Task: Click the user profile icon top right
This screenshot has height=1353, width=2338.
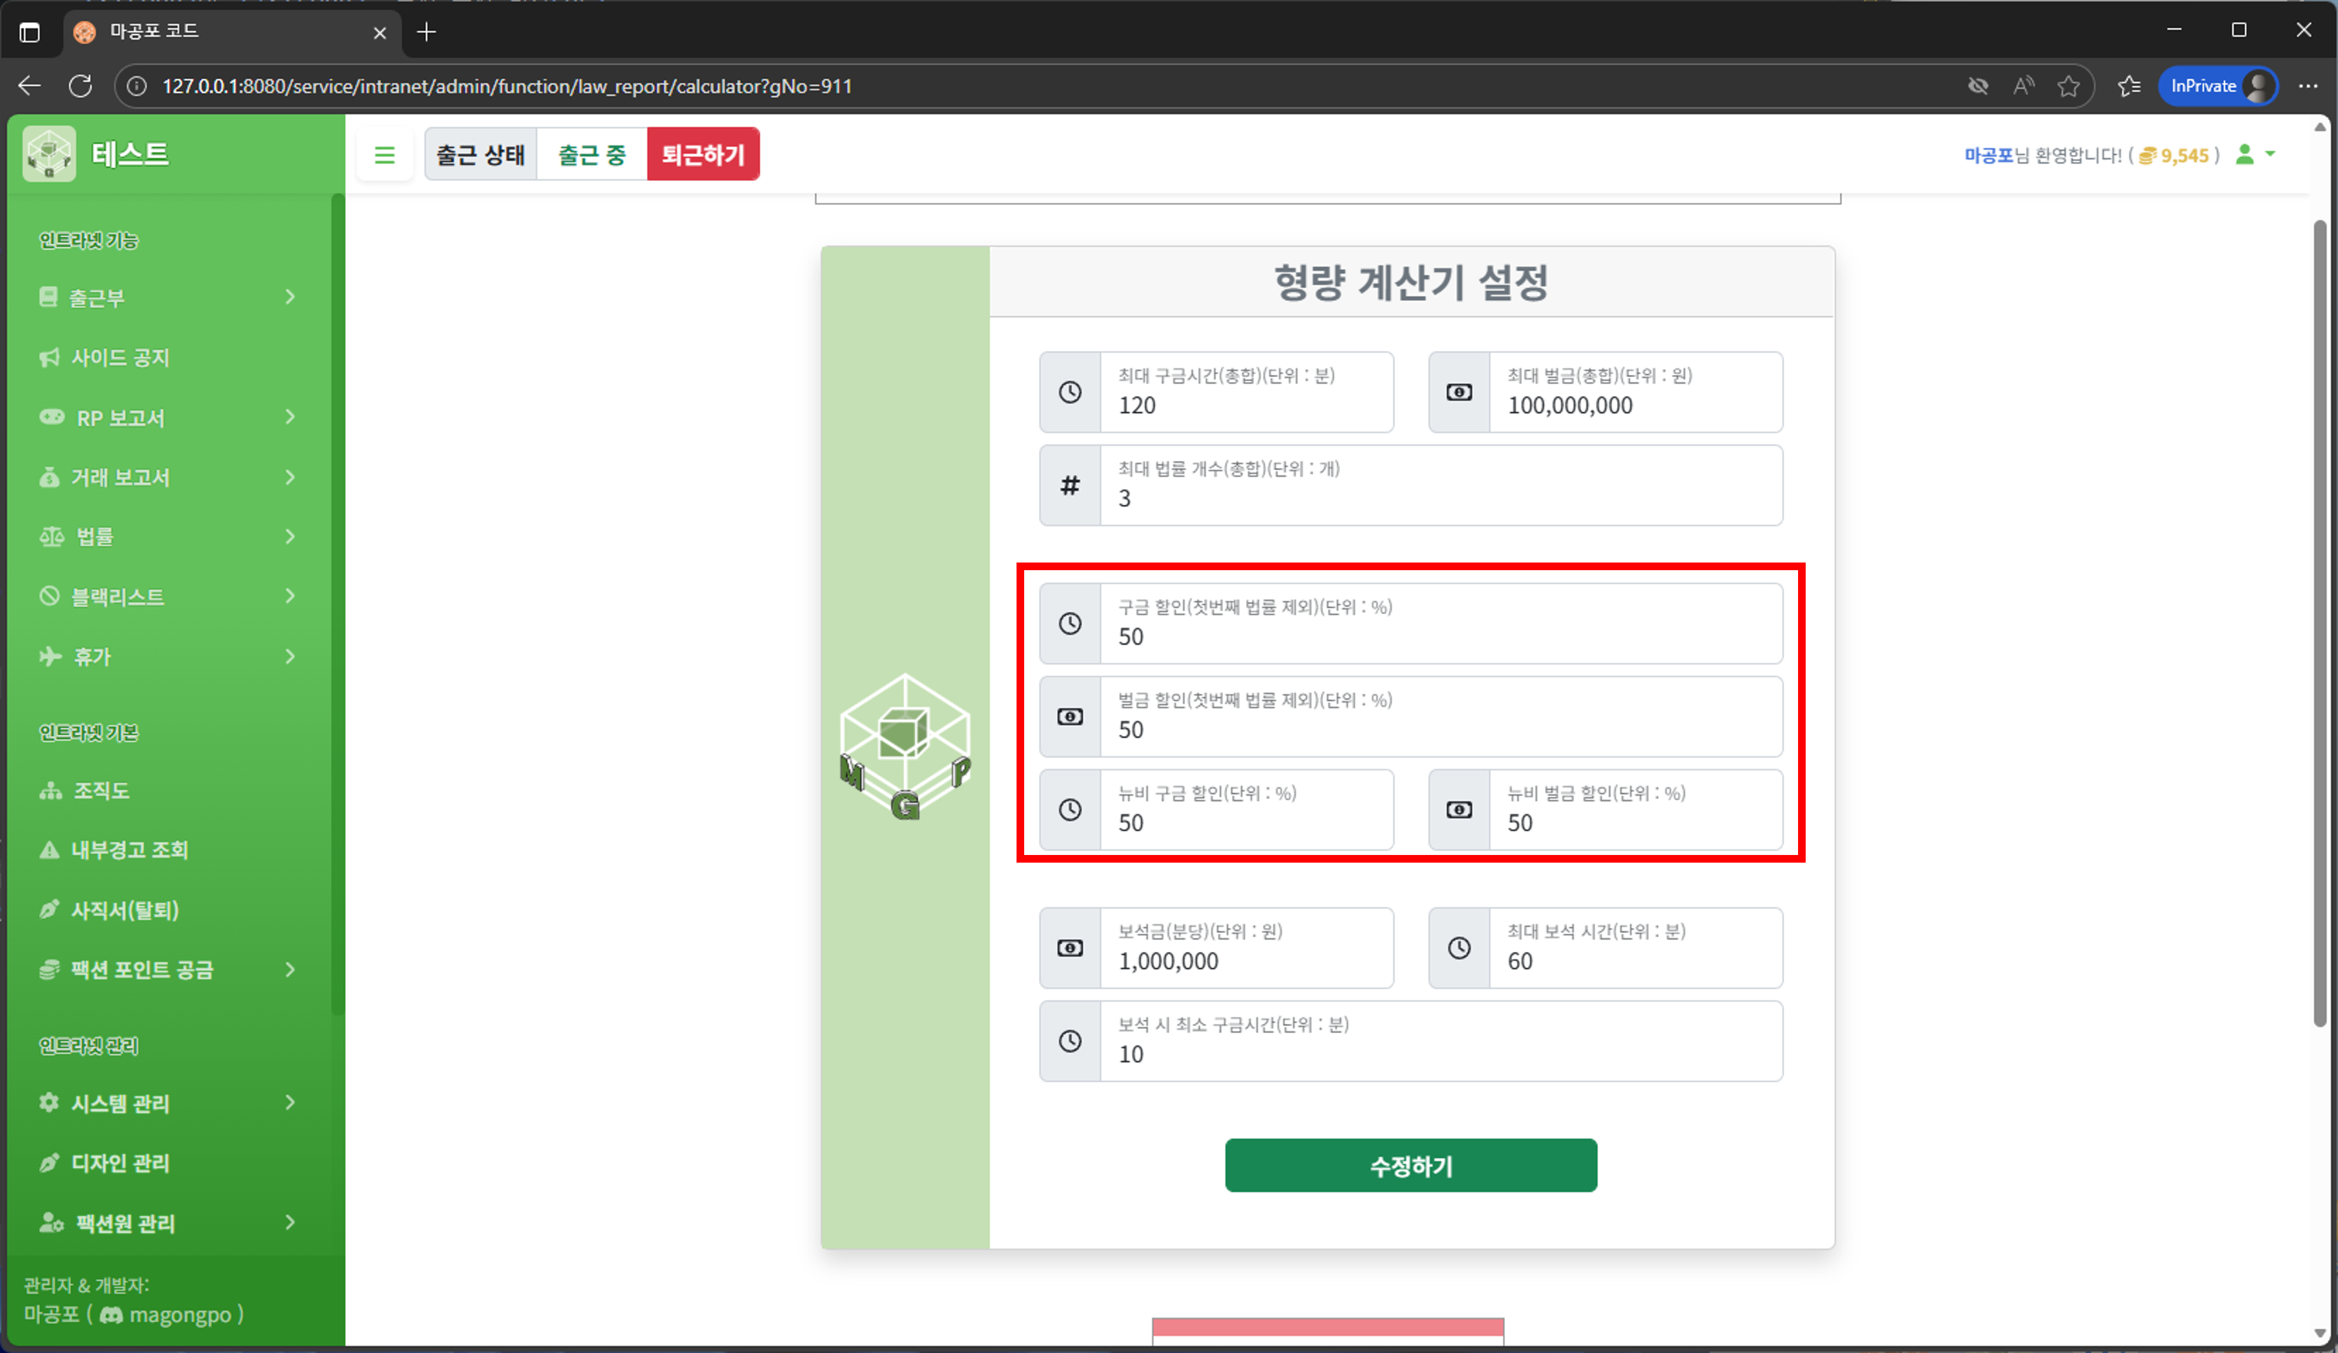Action: click(x=2245, y=154)
